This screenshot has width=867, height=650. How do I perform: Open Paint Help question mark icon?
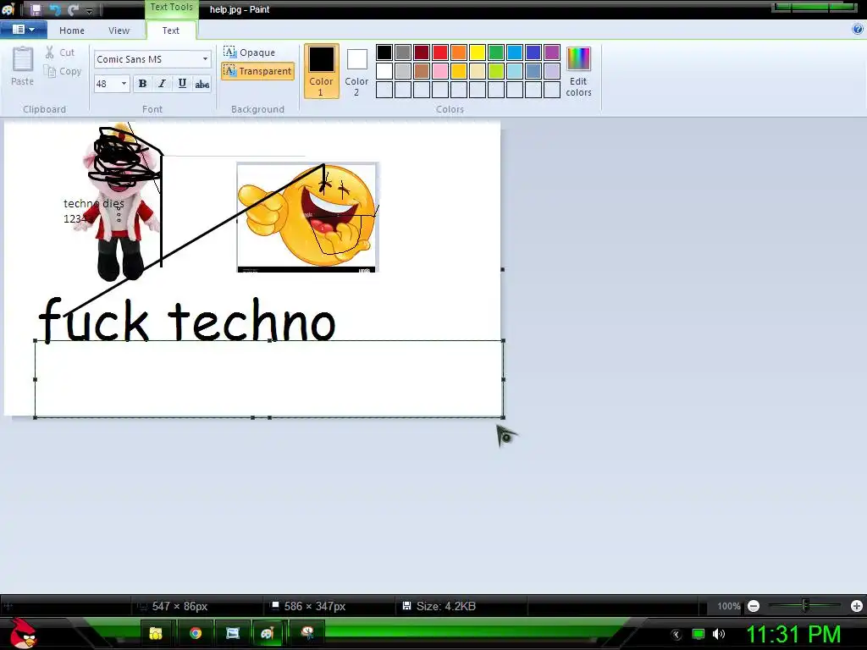click(x=858, y=30)
